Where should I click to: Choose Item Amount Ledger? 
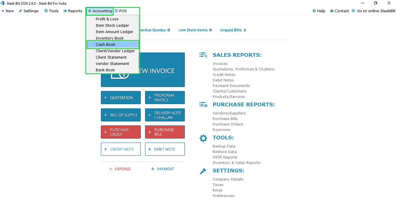(x=113, y=32)
